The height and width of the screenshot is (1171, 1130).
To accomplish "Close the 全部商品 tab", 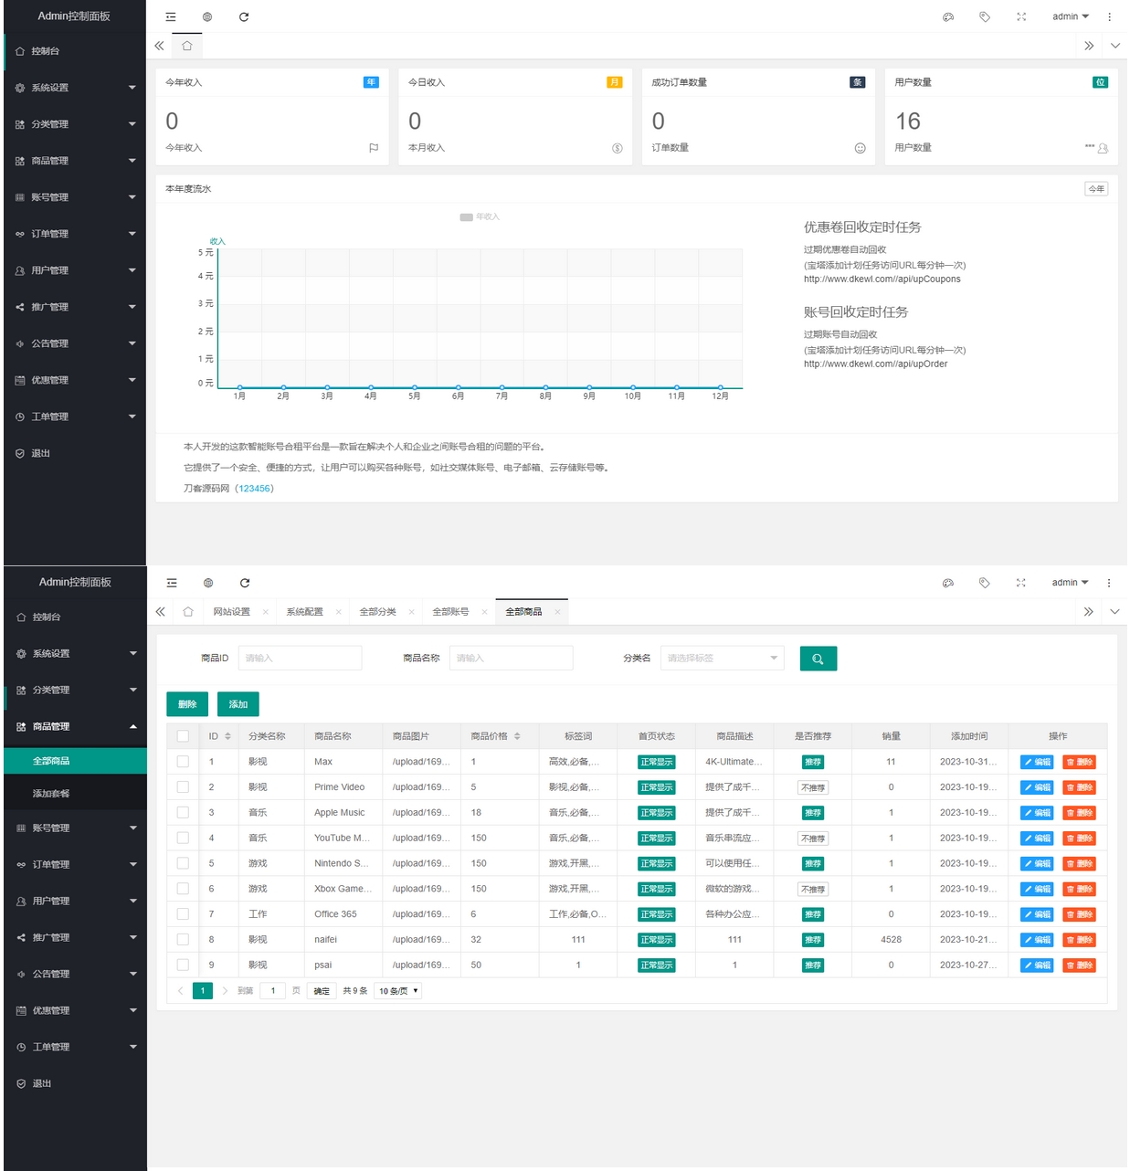I will (557, 612).
